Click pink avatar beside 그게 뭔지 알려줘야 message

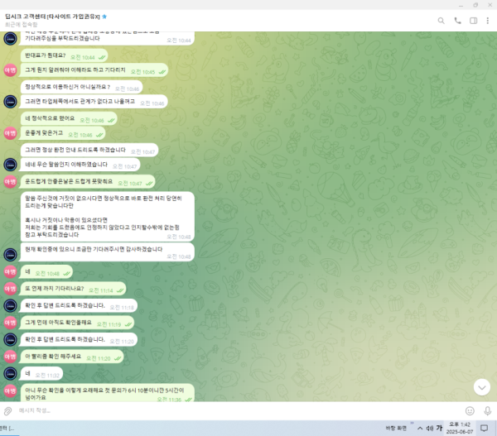click(x=10, y=70)
